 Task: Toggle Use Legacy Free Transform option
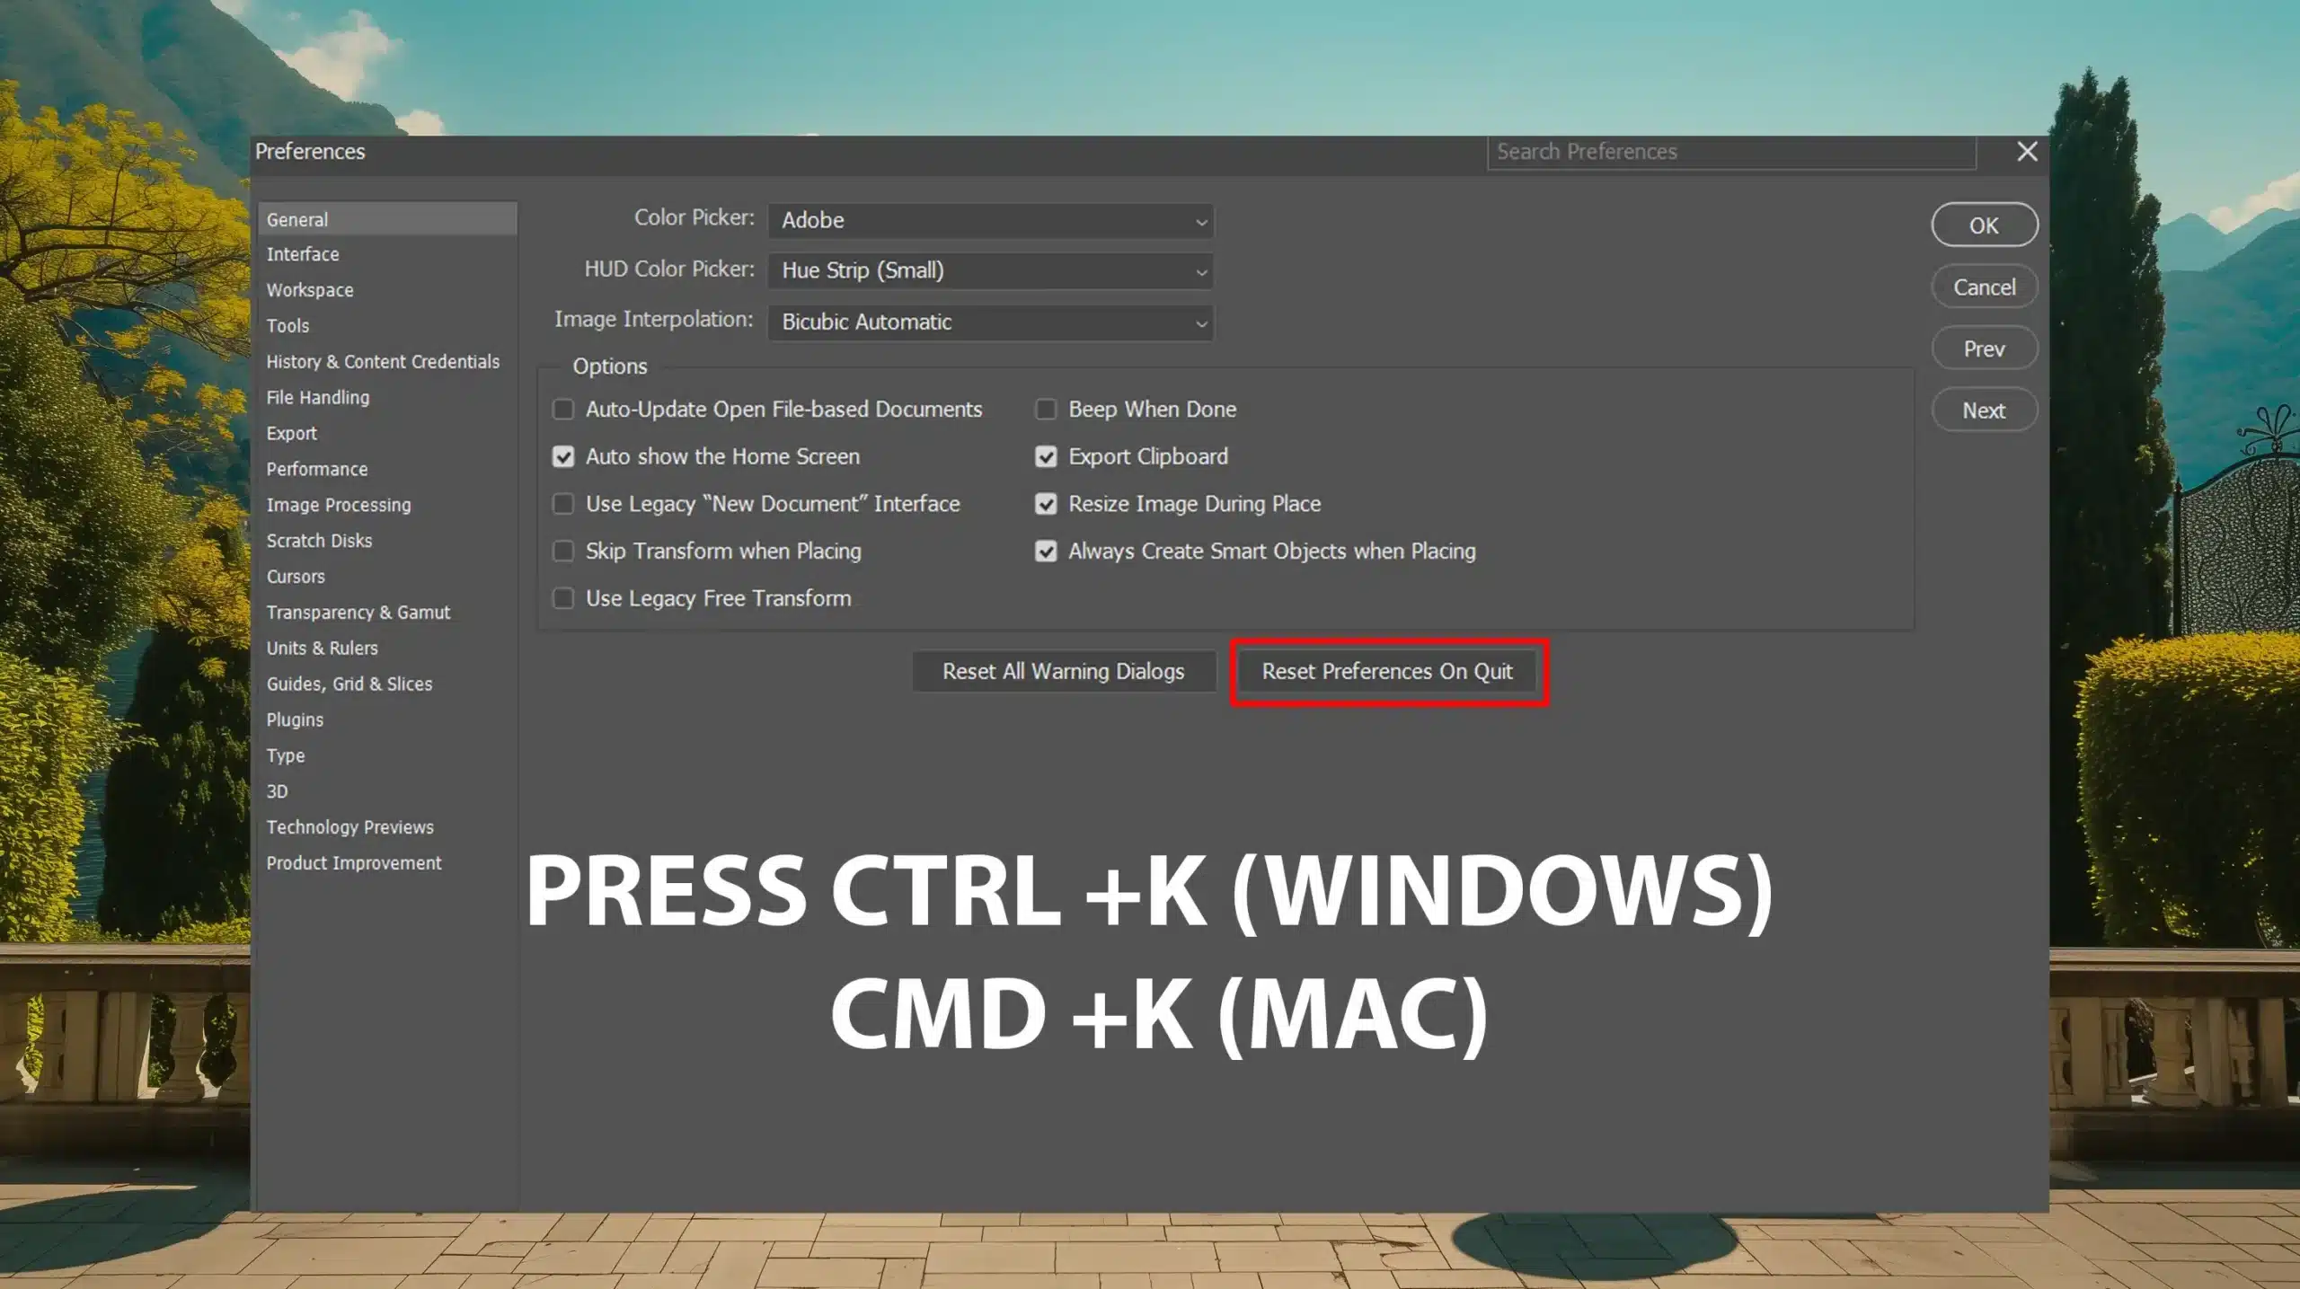564,597
